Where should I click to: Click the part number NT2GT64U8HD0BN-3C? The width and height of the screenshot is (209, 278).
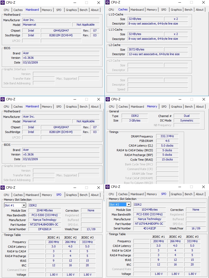click(45, 224)
